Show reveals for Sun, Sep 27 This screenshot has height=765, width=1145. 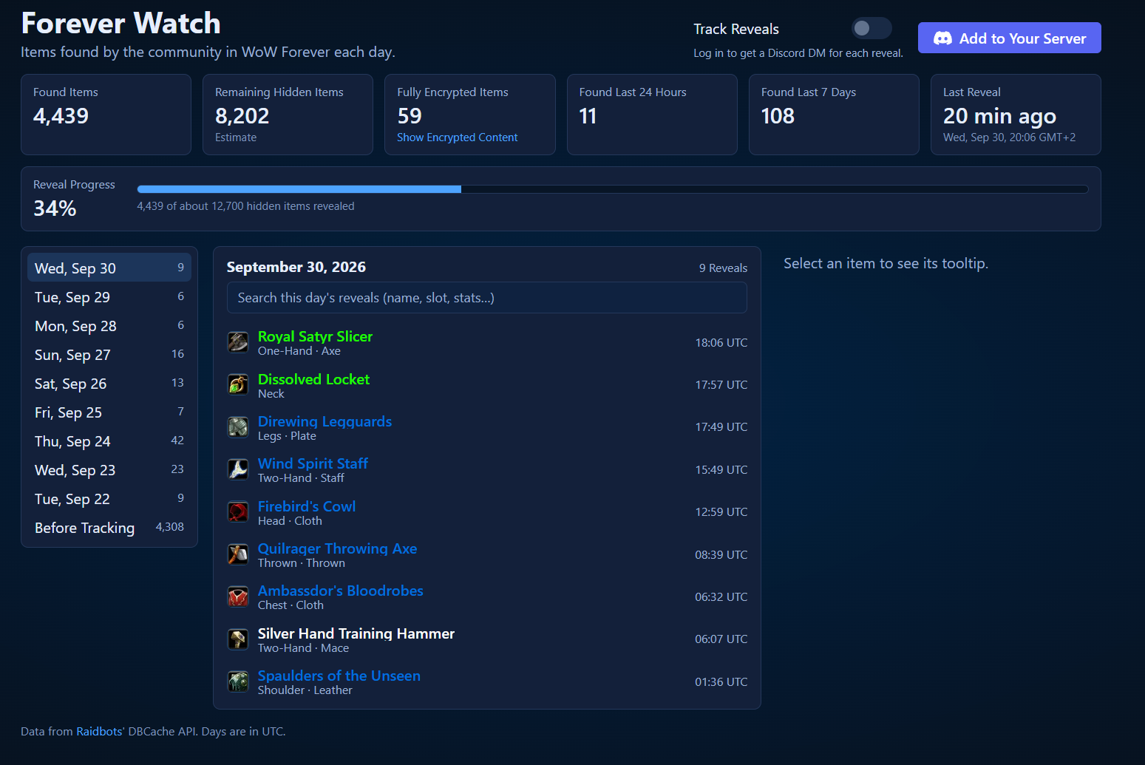click(109, 354)
